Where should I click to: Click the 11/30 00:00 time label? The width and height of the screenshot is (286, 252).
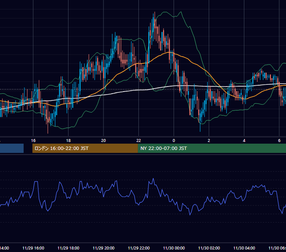[x=174, y=248]
